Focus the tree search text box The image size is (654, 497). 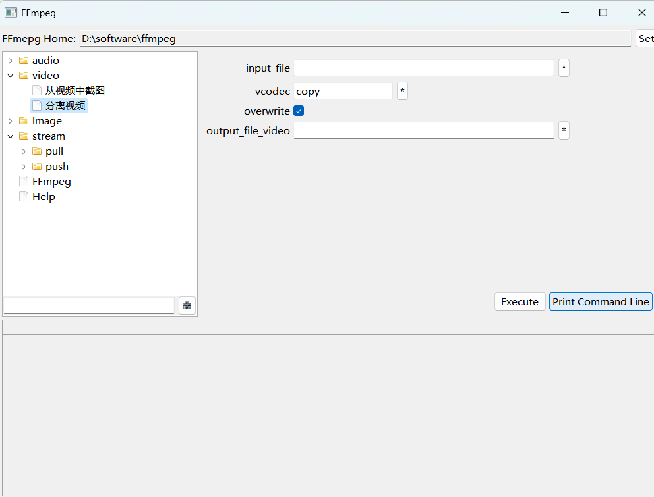pyautogui.click(x=89, y=305)
